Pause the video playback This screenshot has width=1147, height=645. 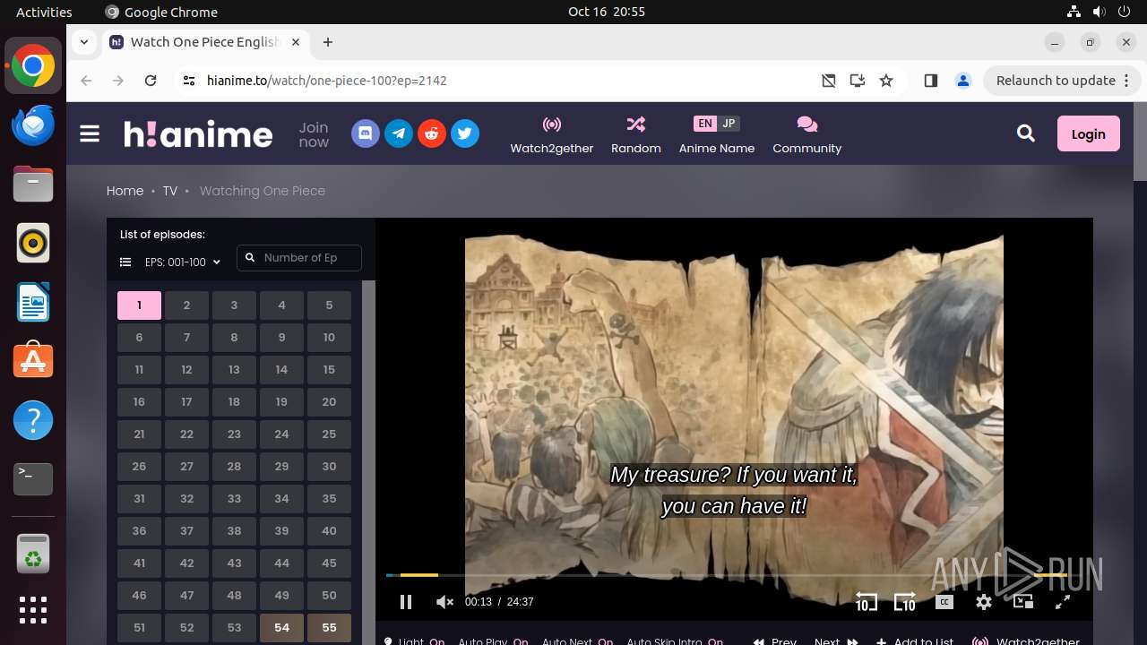[x=406, y=602]
